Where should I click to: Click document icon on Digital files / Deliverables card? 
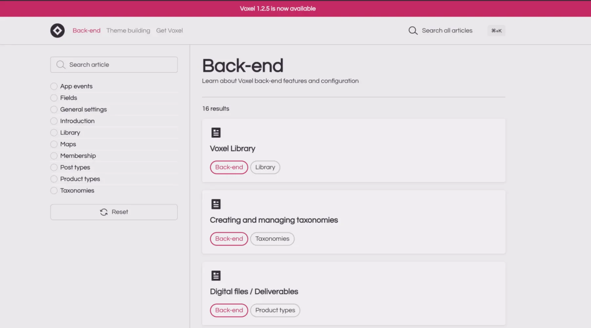coord(216,276)
